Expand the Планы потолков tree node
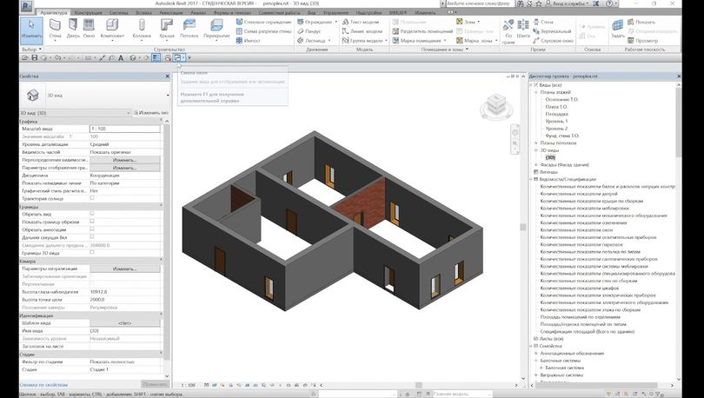This screenshot has width=704, height=398. (x=537, y=143)
